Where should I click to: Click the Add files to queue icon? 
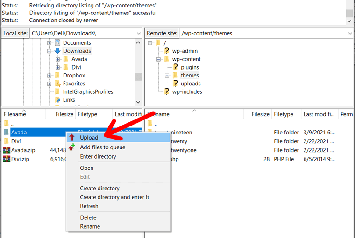click(x=72, y=147)
